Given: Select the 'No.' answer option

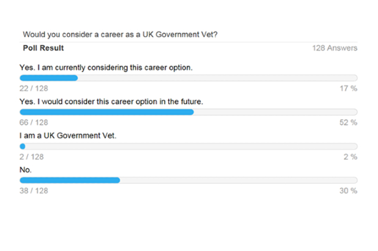Looking at the screenshot, I should coord(26,170).
